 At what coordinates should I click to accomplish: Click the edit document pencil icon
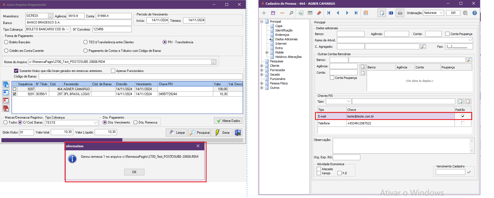coord(382,13)
